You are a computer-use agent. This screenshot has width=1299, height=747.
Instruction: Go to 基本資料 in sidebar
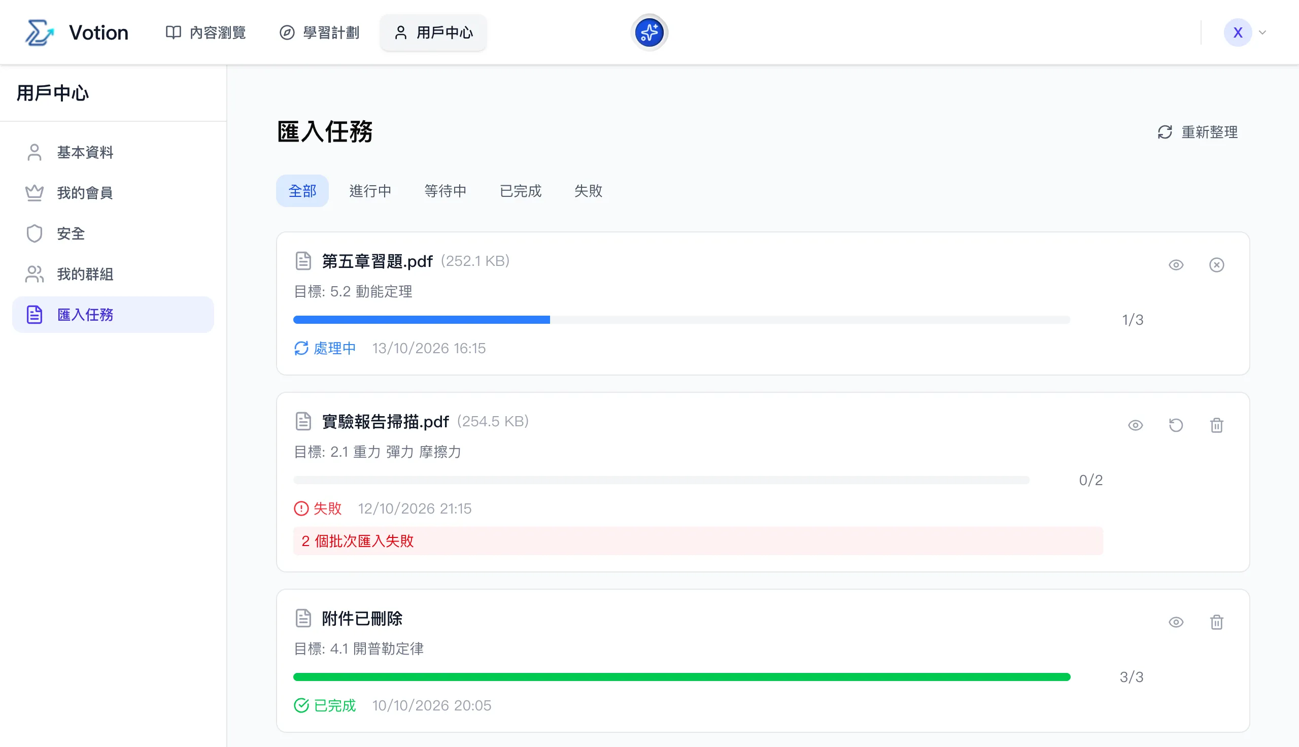click(113, 152)
